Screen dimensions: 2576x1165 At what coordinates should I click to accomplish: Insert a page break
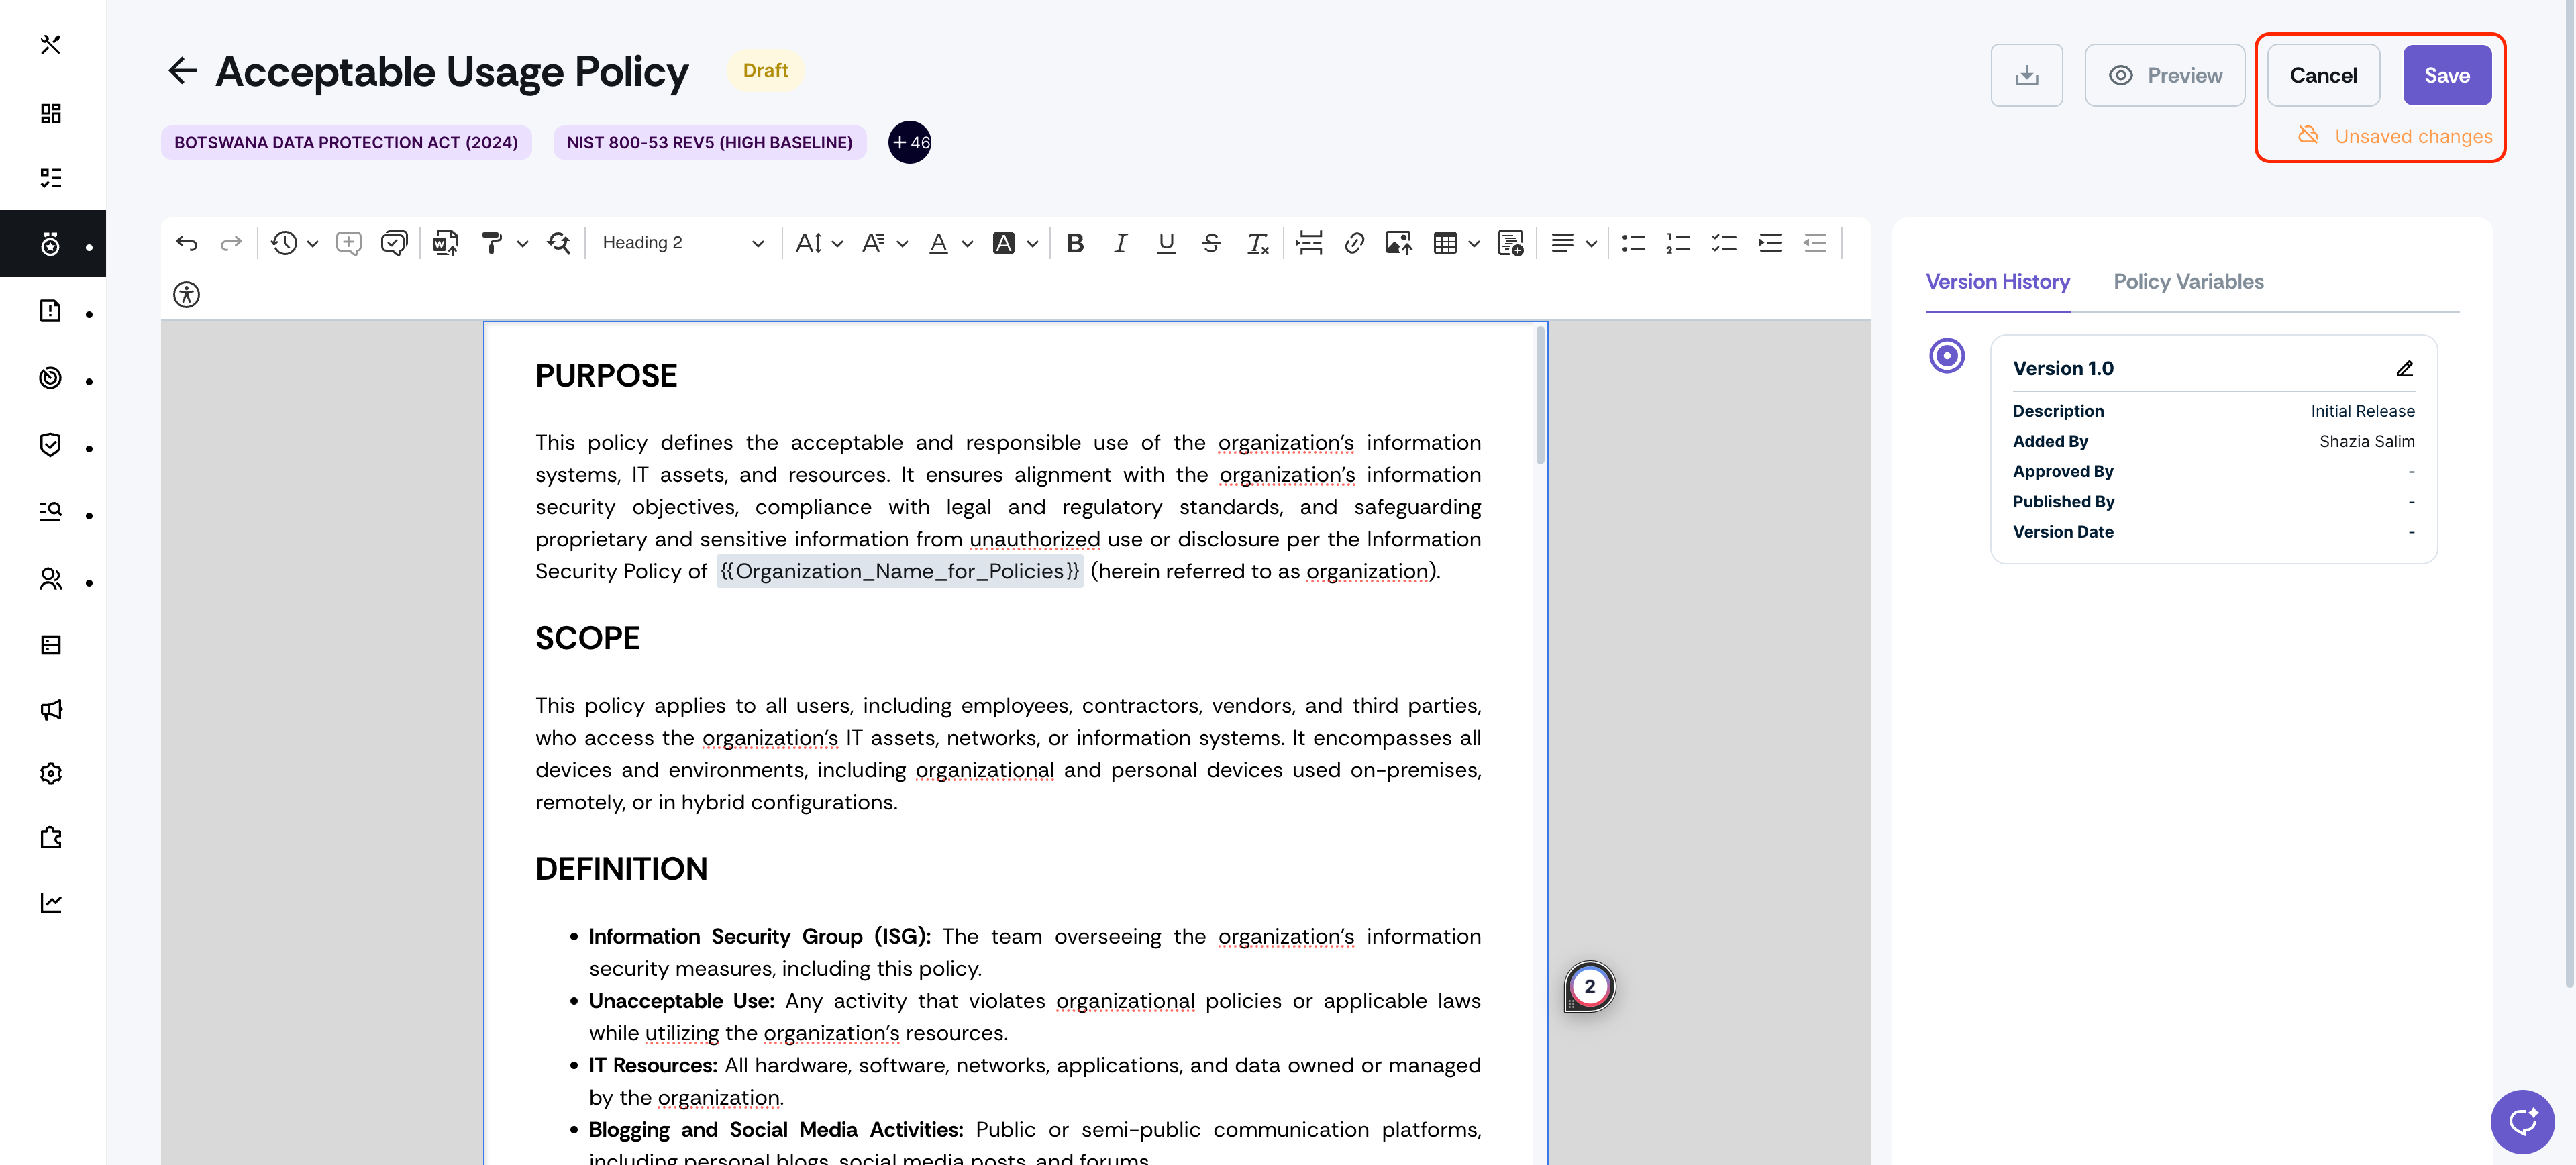(x=1308, y=243)
